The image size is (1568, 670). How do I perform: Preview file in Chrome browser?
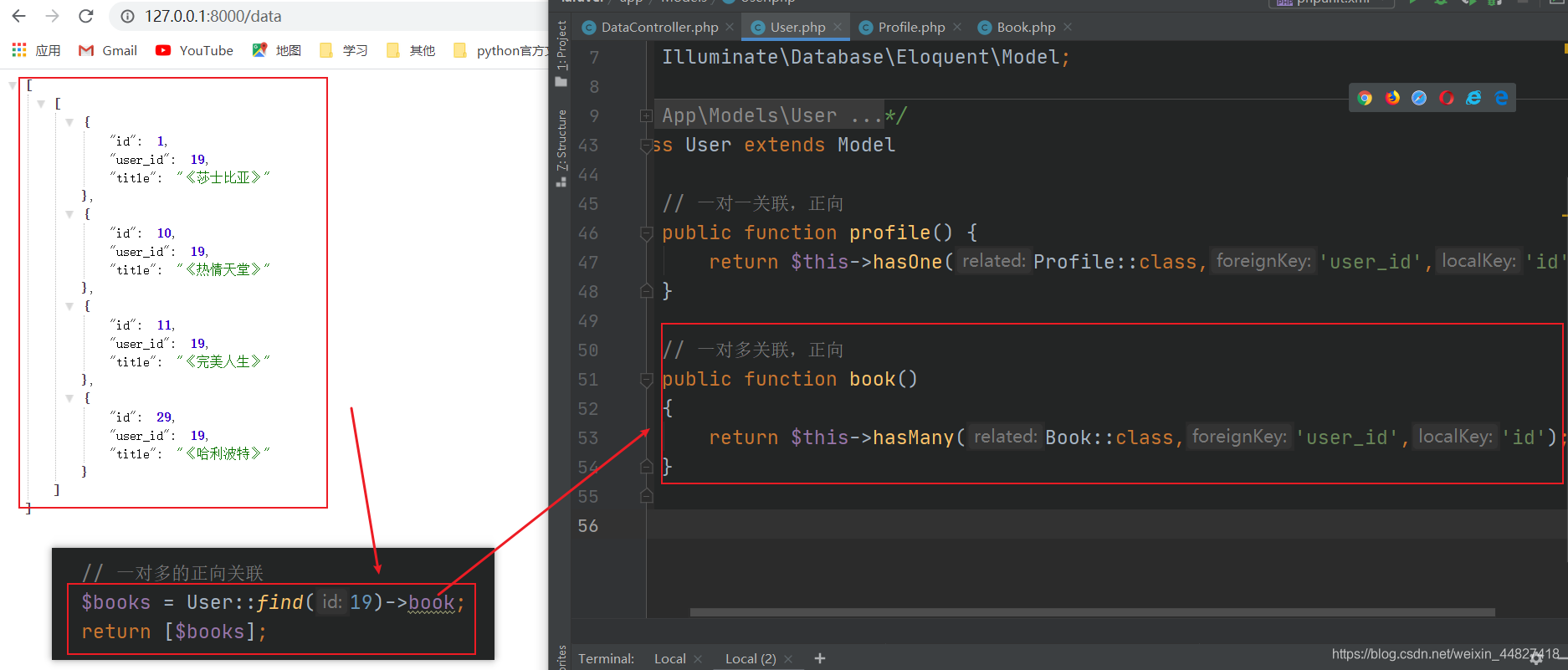click(x=1365, y=98)
